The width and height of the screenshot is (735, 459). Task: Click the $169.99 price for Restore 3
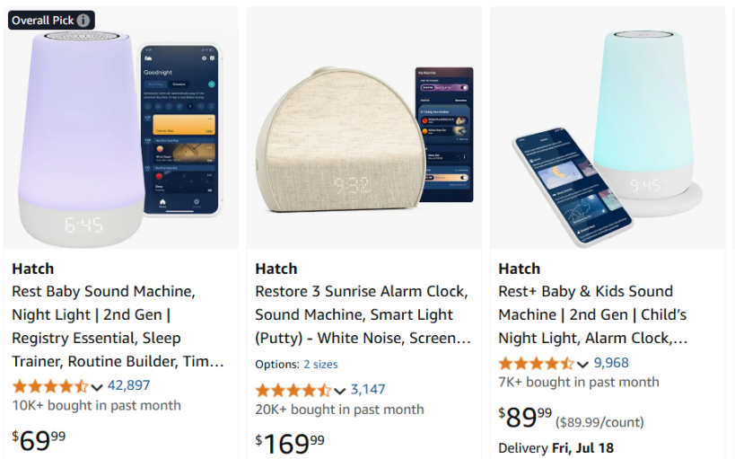pos(290,442)
